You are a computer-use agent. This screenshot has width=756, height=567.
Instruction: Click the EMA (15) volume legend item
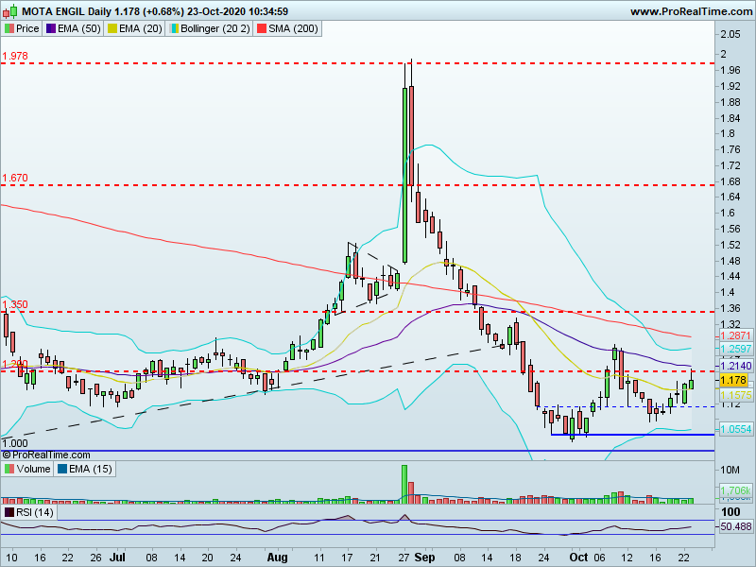pos(85,469)
